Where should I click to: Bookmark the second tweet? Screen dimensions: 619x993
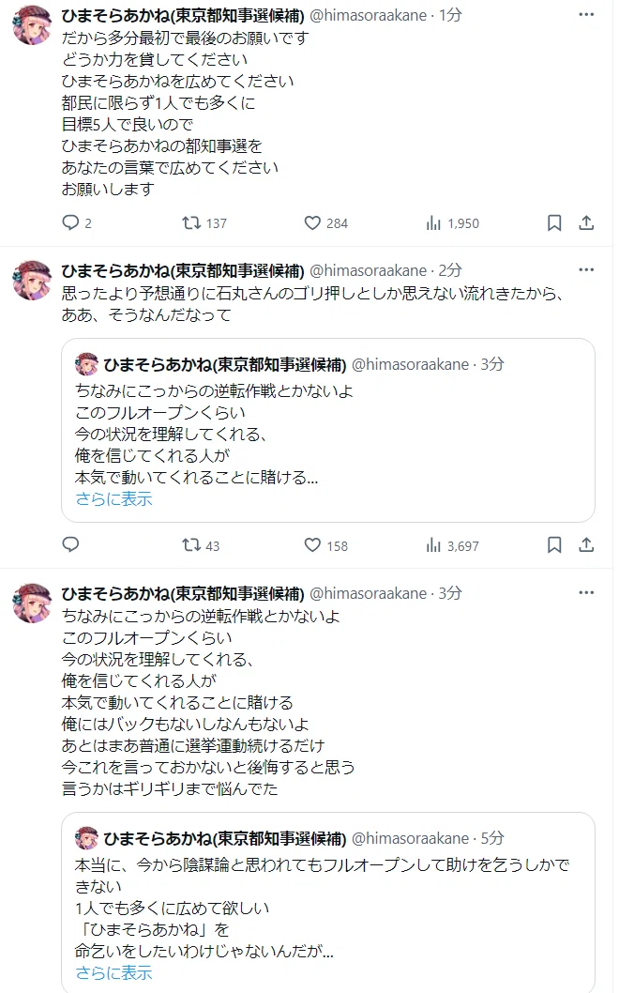(x=554, y=545)
